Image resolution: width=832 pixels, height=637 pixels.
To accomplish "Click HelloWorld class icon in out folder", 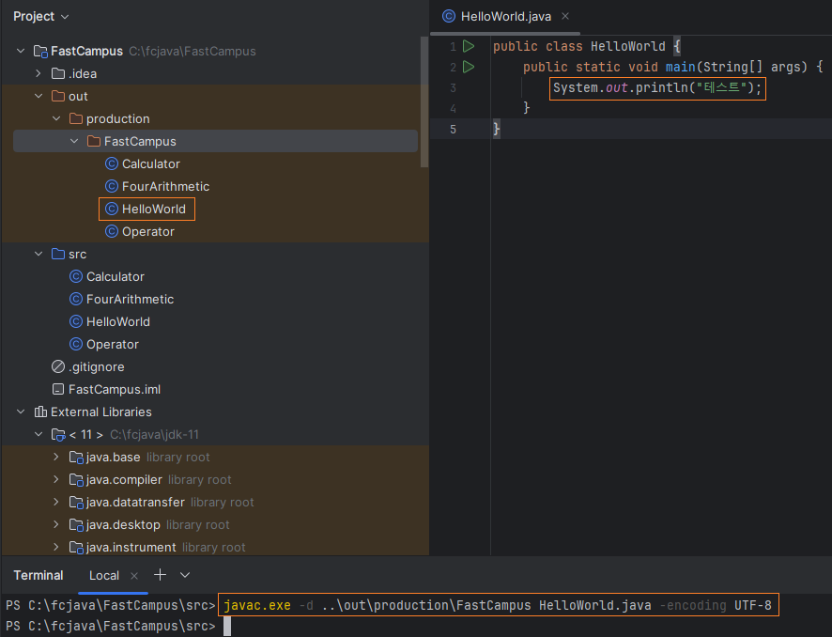I will (x=112, y=209).
